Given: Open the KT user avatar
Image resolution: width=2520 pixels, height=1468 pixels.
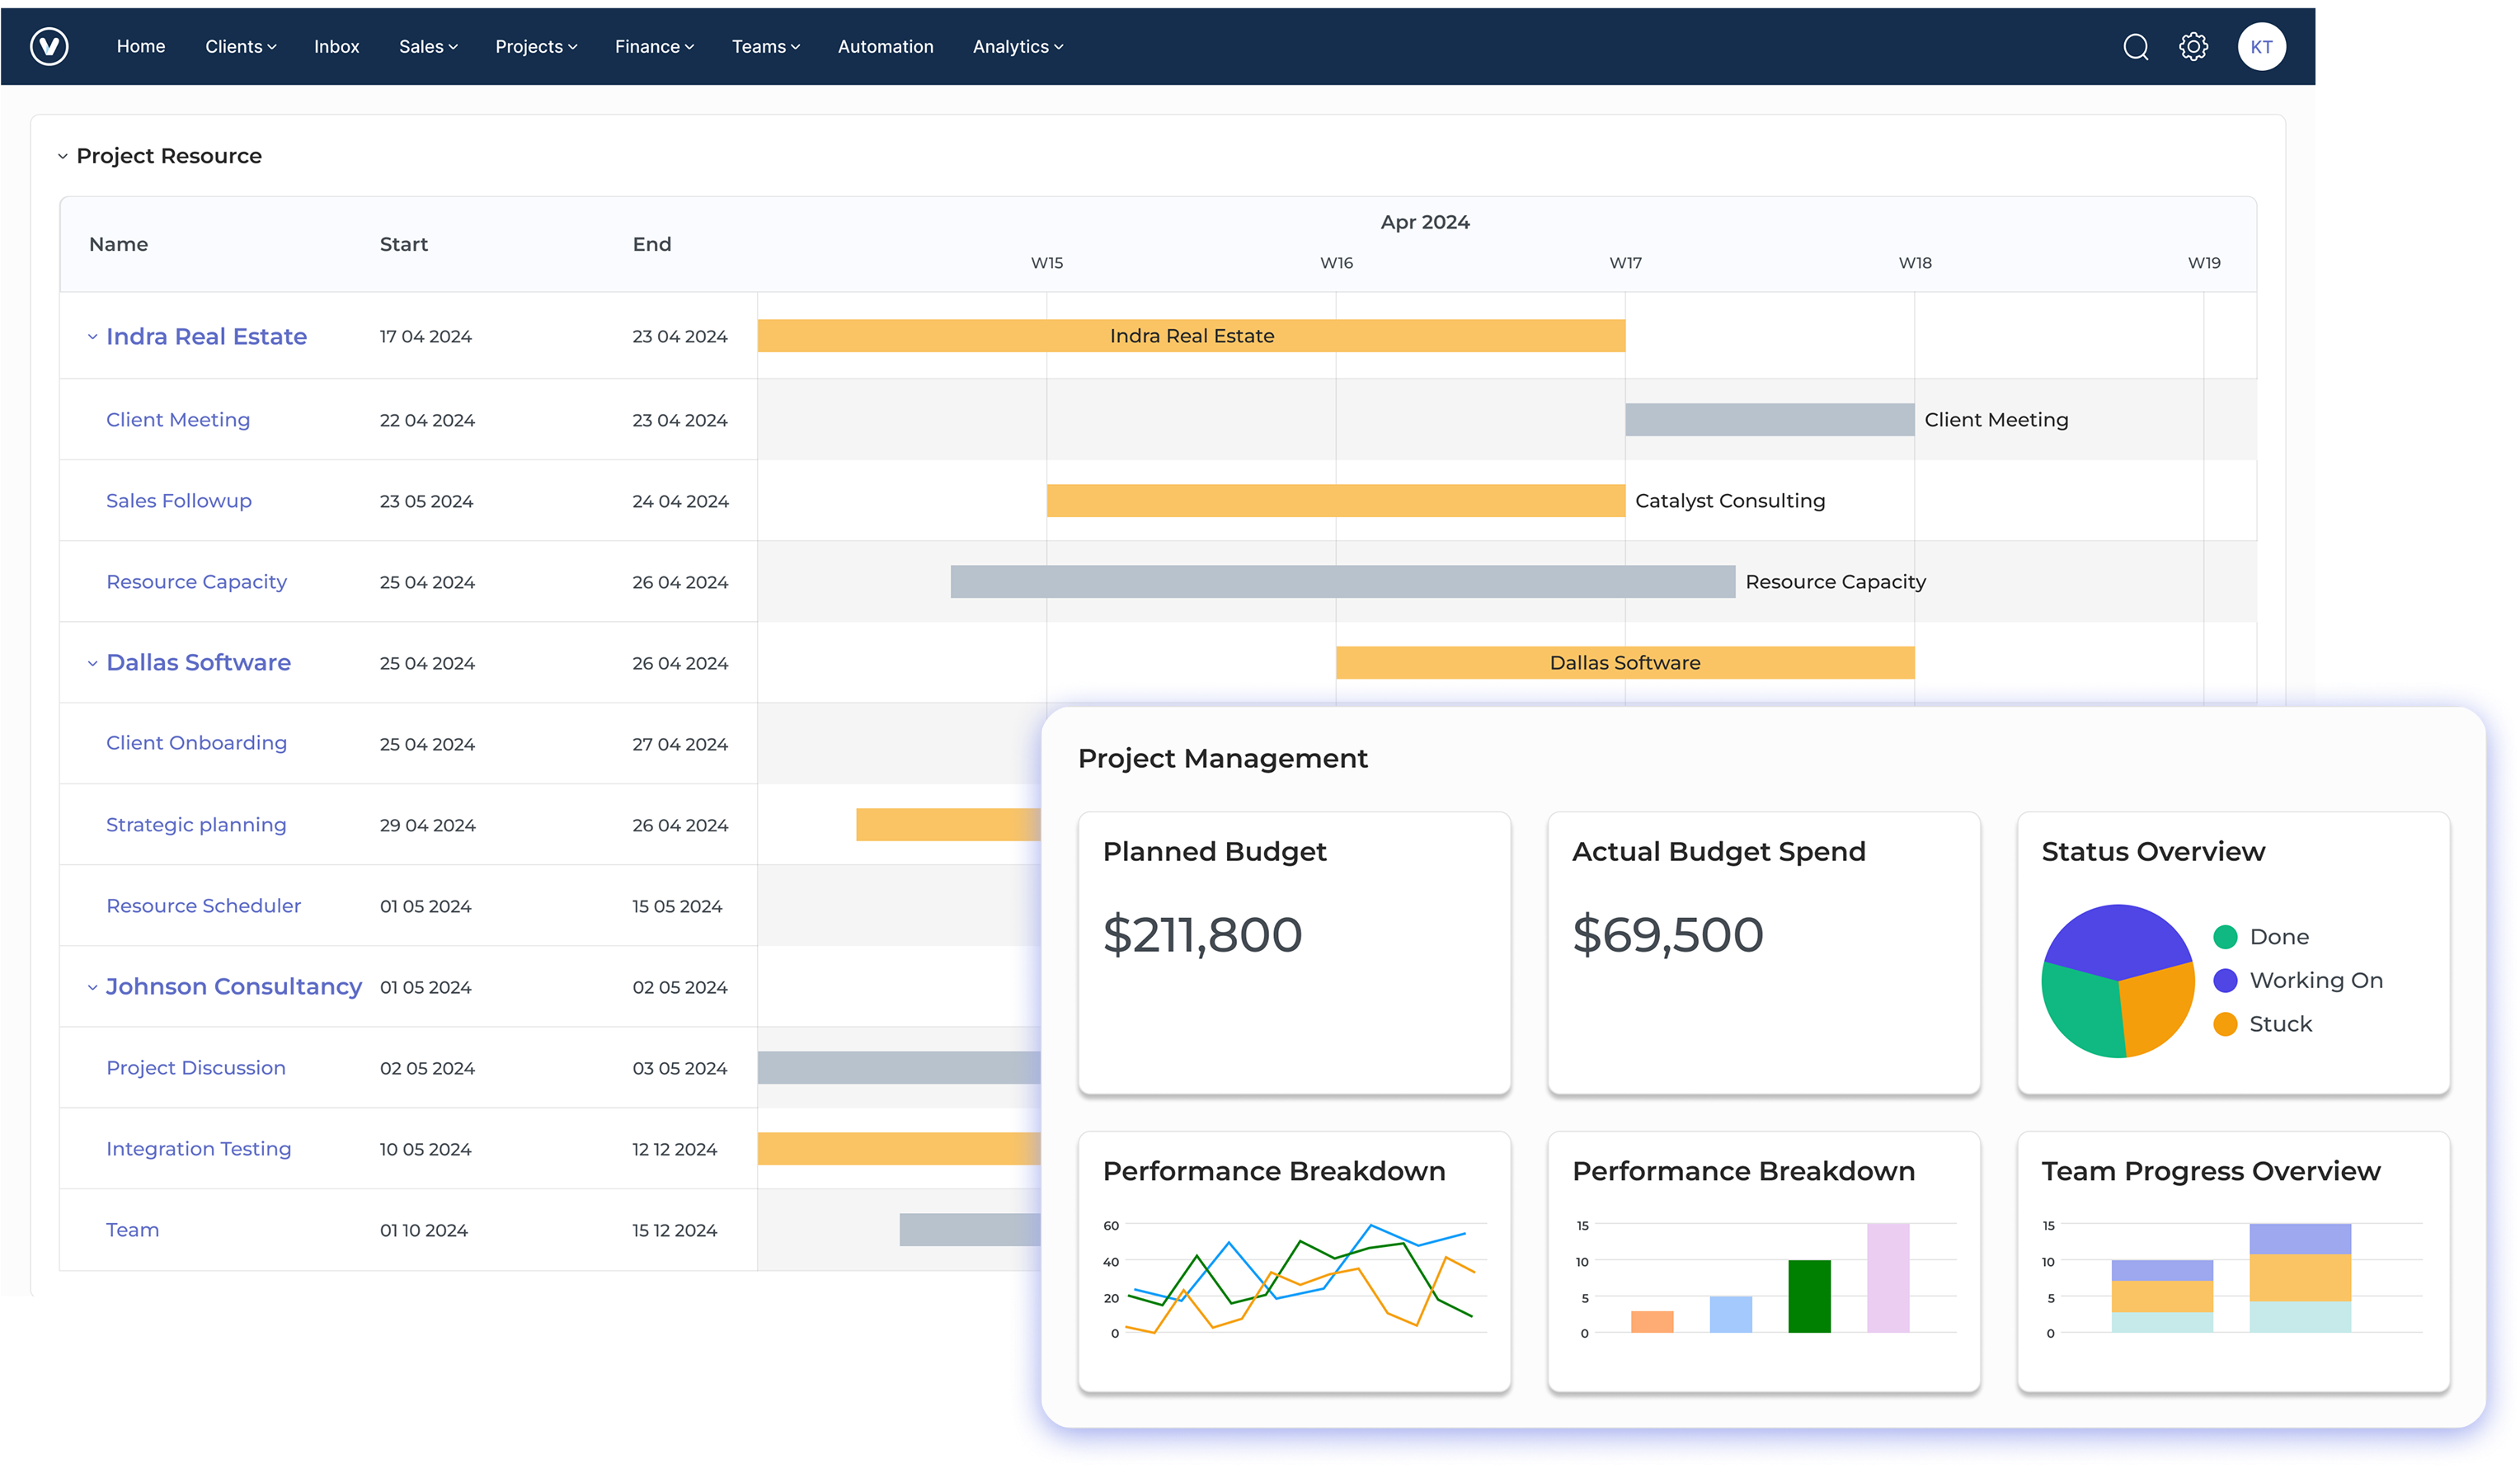Looking at the screenshot, I should pyautogui.click(x=2261, y=46).
